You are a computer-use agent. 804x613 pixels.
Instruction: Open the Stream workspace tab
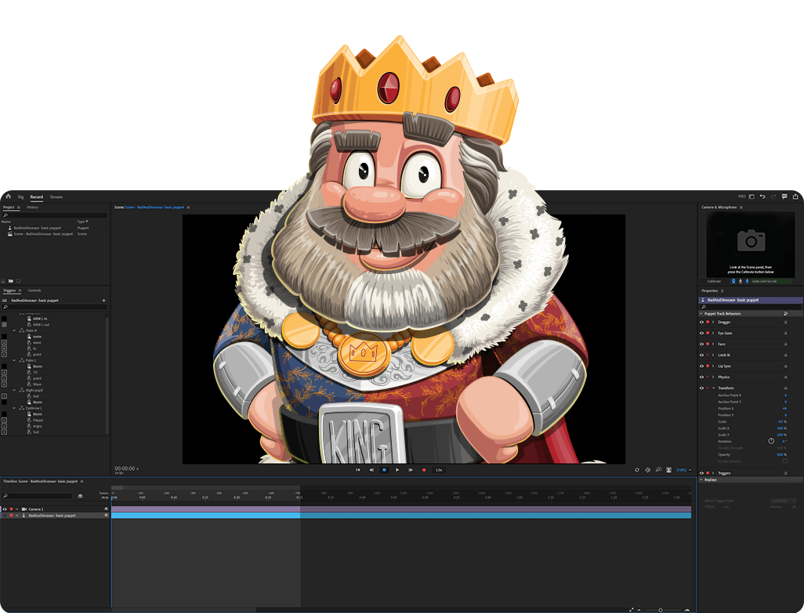56,197
